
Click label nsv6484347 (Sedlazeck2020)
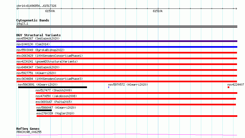click(x=38, y=67)
